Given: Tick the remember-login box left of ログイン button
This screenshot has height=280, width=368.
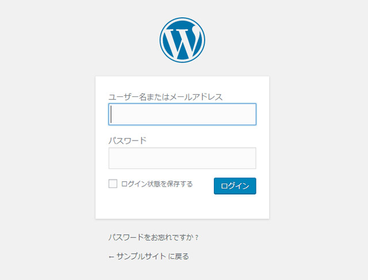Looking at the screenshot, I should tap(113, 184).
